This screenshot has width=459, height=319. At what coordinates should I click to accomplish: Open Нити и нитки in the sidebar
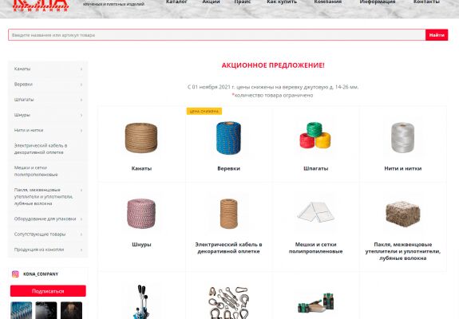point(29,130)
